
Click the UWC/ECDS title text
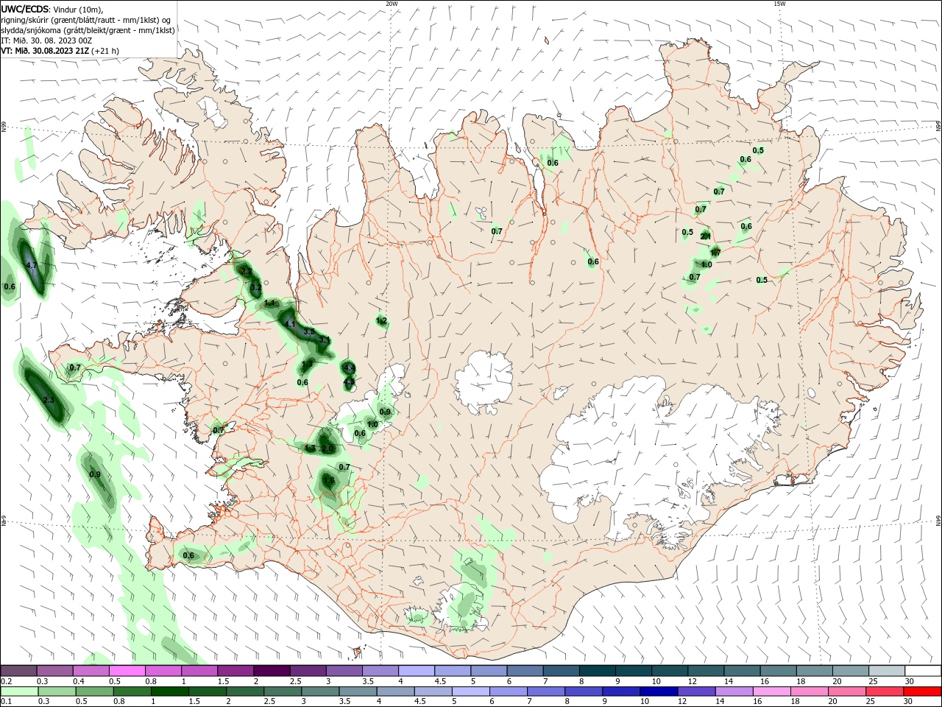(x=25, y=9)
